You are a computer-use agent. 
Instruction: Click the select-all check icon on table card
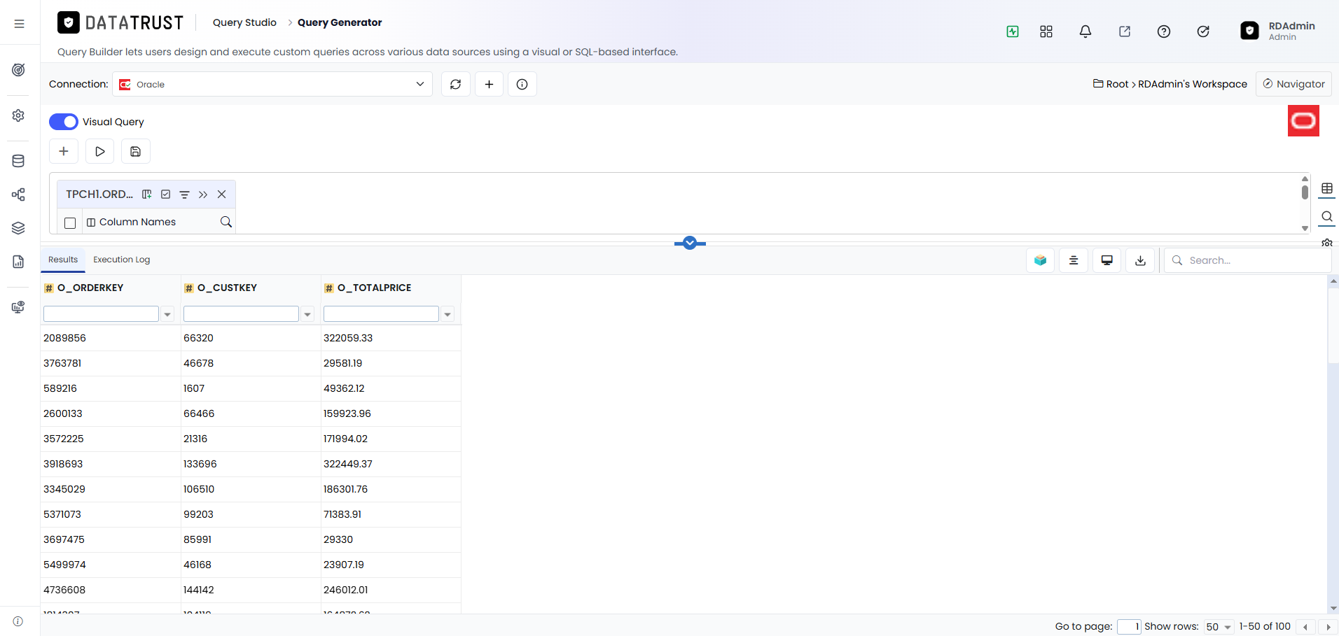pos(166,195)
